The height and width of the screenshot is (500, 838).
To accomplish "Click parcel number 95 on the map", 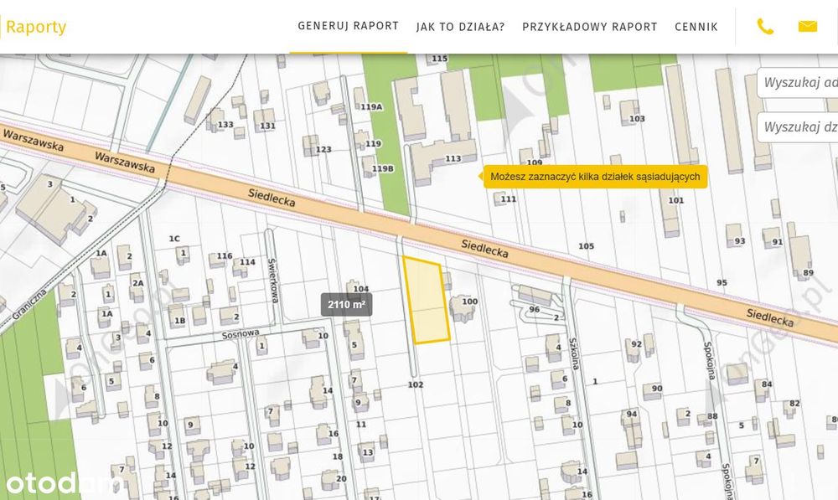I will coord(722,282).
